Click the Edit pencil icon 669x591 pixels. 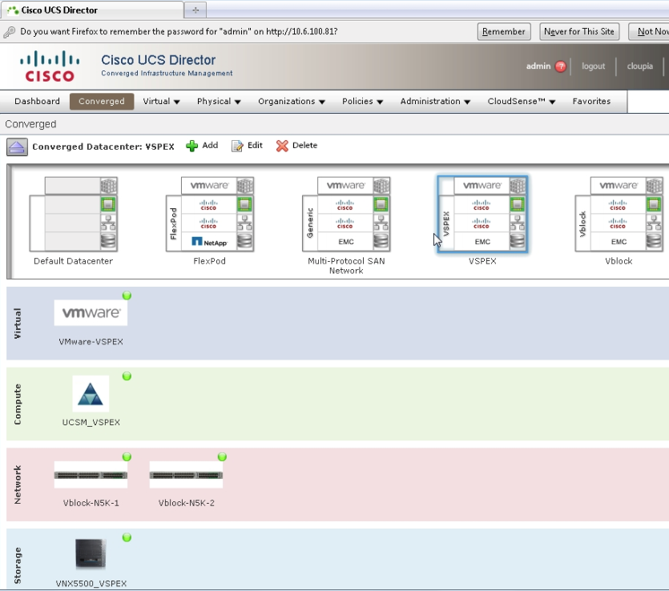[x=237, y=146]
